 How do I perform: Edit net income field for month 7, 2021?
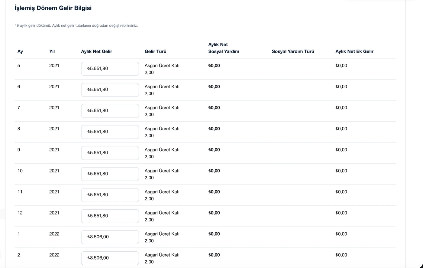tap(110, 111)
